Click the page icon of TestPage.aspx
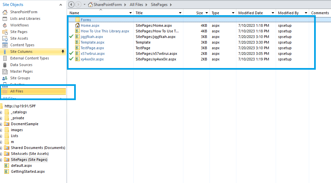 coord(77,48)
